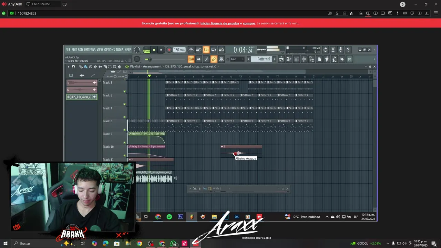
Task: Select the playlist Delete tool
Action: pos(91,67)
